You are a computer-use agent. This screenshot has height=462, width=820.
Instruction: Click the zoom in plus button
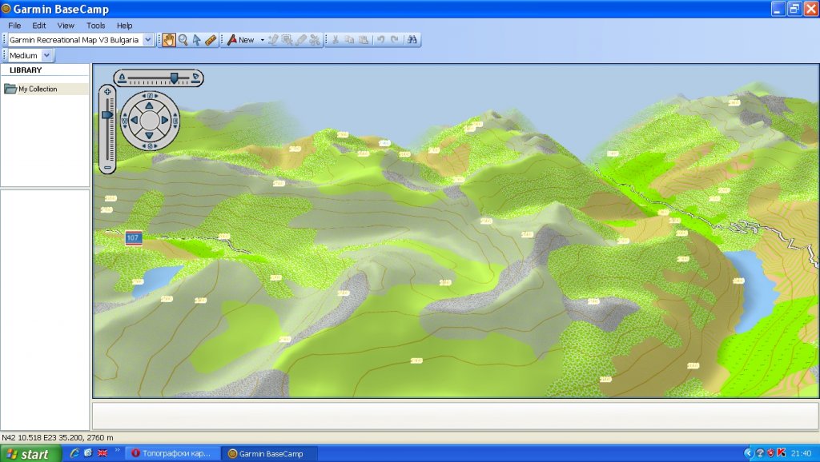(x=108, y=92)
